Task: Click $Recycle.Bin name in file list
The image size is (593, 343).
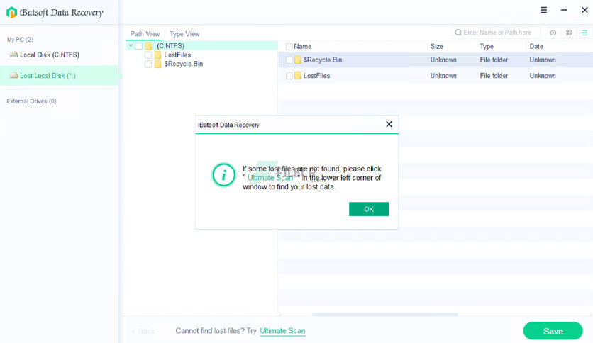Action: pyautogui.click(x=323, y=60)
